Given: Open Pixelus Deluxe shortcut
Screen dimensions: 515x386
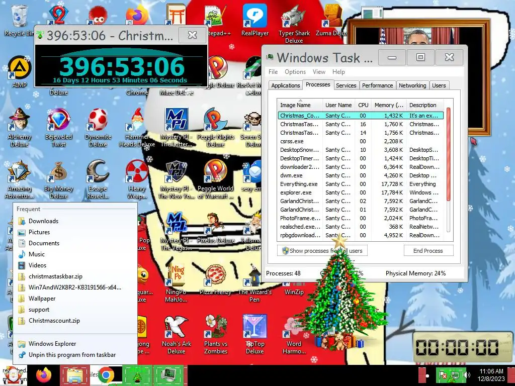Looking at the screenshot, I should pyautogui.click(x=215, y=228).
